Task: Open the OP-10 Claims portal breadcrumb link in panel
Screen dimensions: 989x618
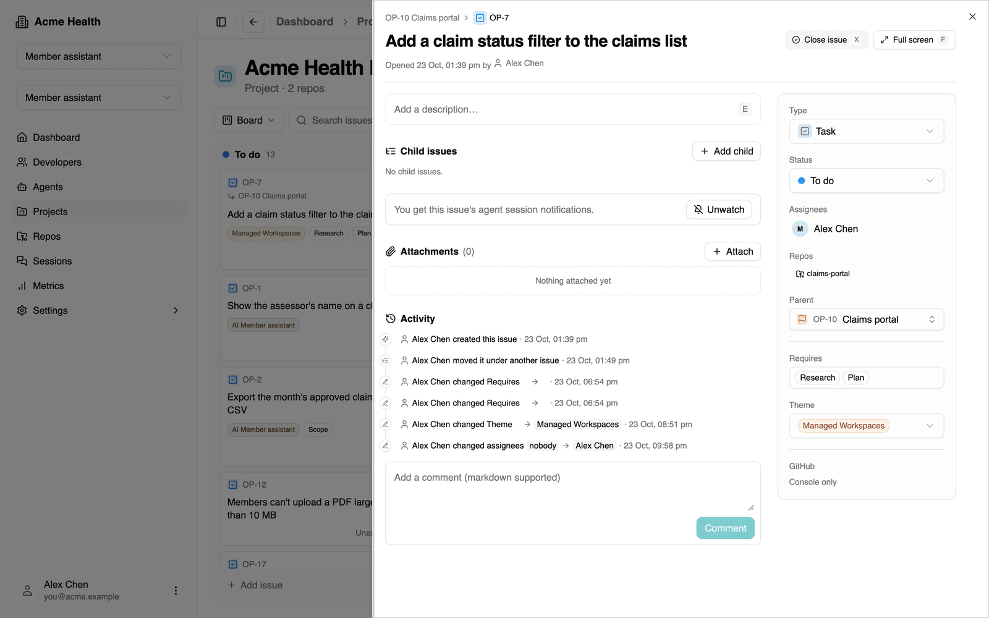Action: [422, 18]
